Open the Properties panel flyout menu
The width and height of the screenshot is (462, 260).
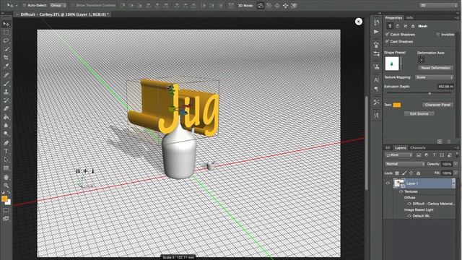point(456,18)
